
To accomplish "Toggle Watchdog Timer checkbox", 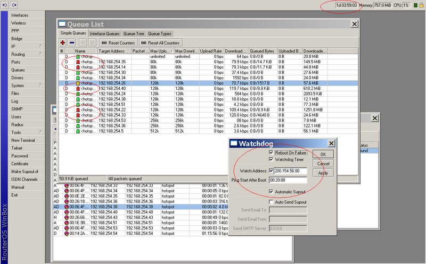I will 271,159.
